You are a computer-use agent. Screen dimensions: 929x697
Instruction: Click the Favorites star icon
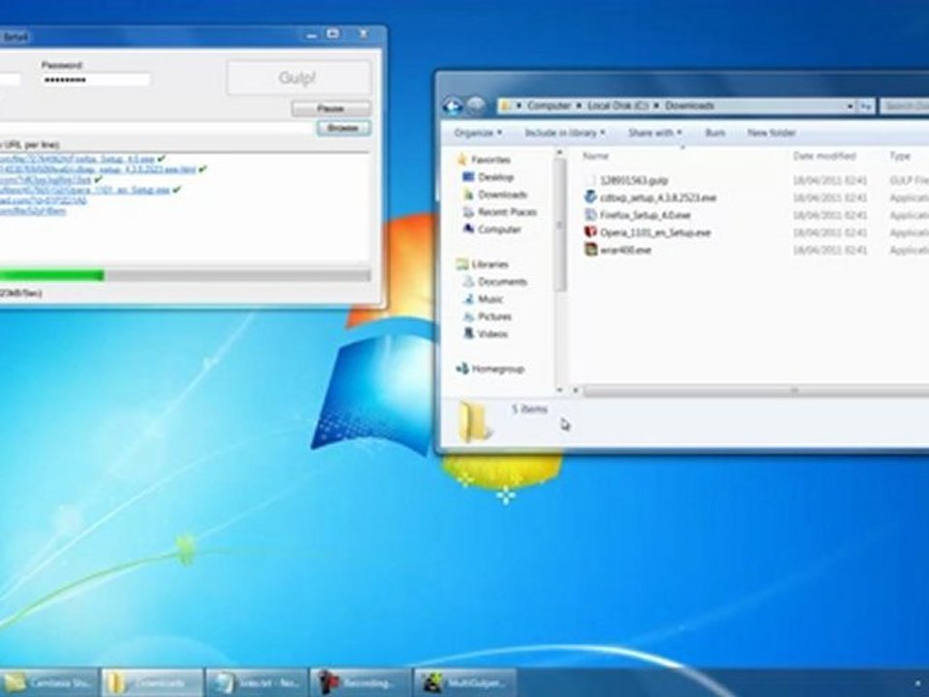[463, 159]
